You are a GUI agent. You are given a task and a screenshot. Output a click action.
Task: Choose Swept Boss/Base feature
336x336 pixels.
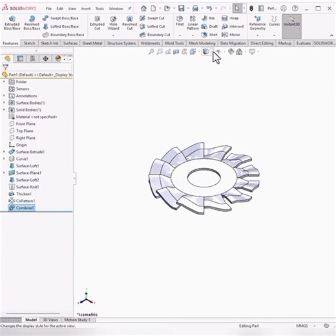(61, 18)
